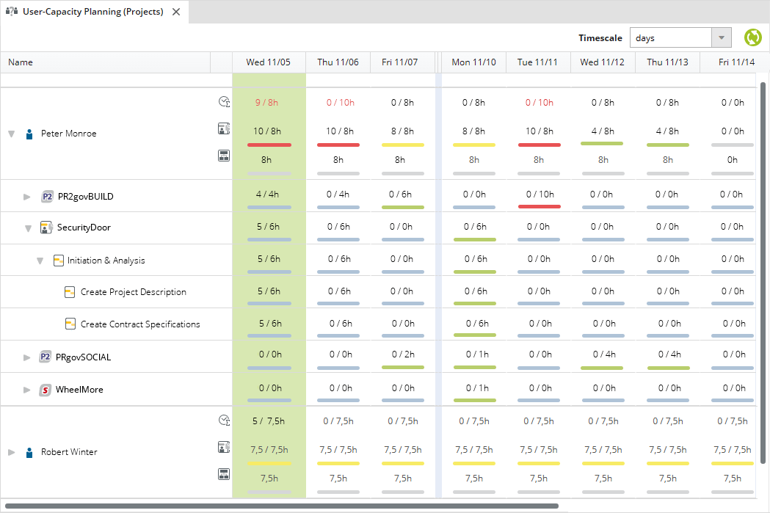Click the Name column header
Image resolution: width=770 pixels, height=513 pixels.
[21, 62]
